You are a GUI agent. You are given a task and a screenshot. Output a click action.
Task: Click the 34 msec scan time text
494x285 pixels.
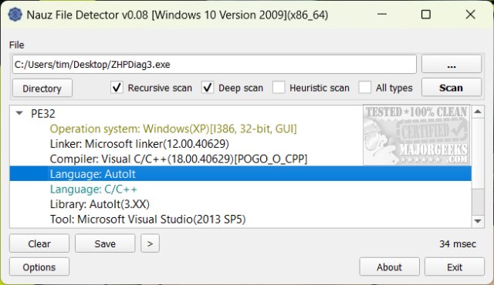click(x=458, y=243)
